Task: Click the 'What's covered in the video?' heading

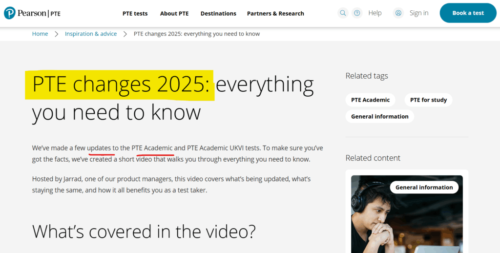Action: point(144,232)
